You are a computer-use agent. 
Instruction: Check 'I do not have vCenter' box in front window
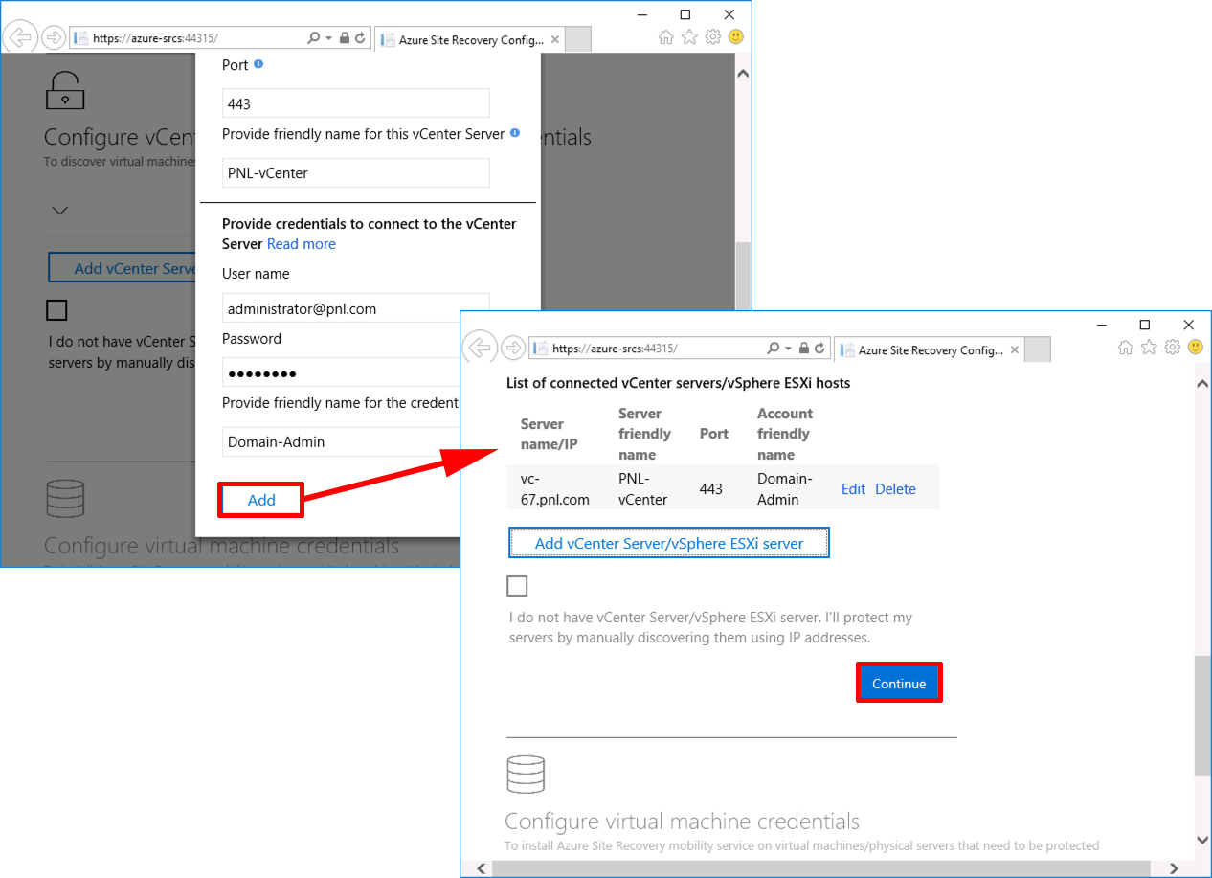point(518,586)
